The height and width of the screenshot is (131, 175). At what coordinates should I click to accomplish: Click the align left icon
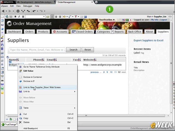(x=52, y=17)
